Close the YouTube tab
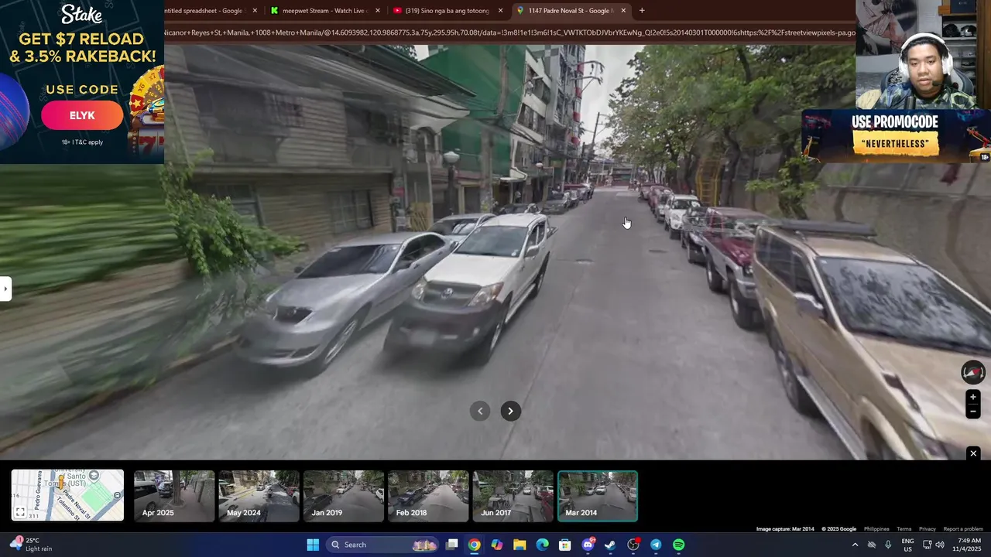This screenshot has width=991, height=557. (501, 11)
